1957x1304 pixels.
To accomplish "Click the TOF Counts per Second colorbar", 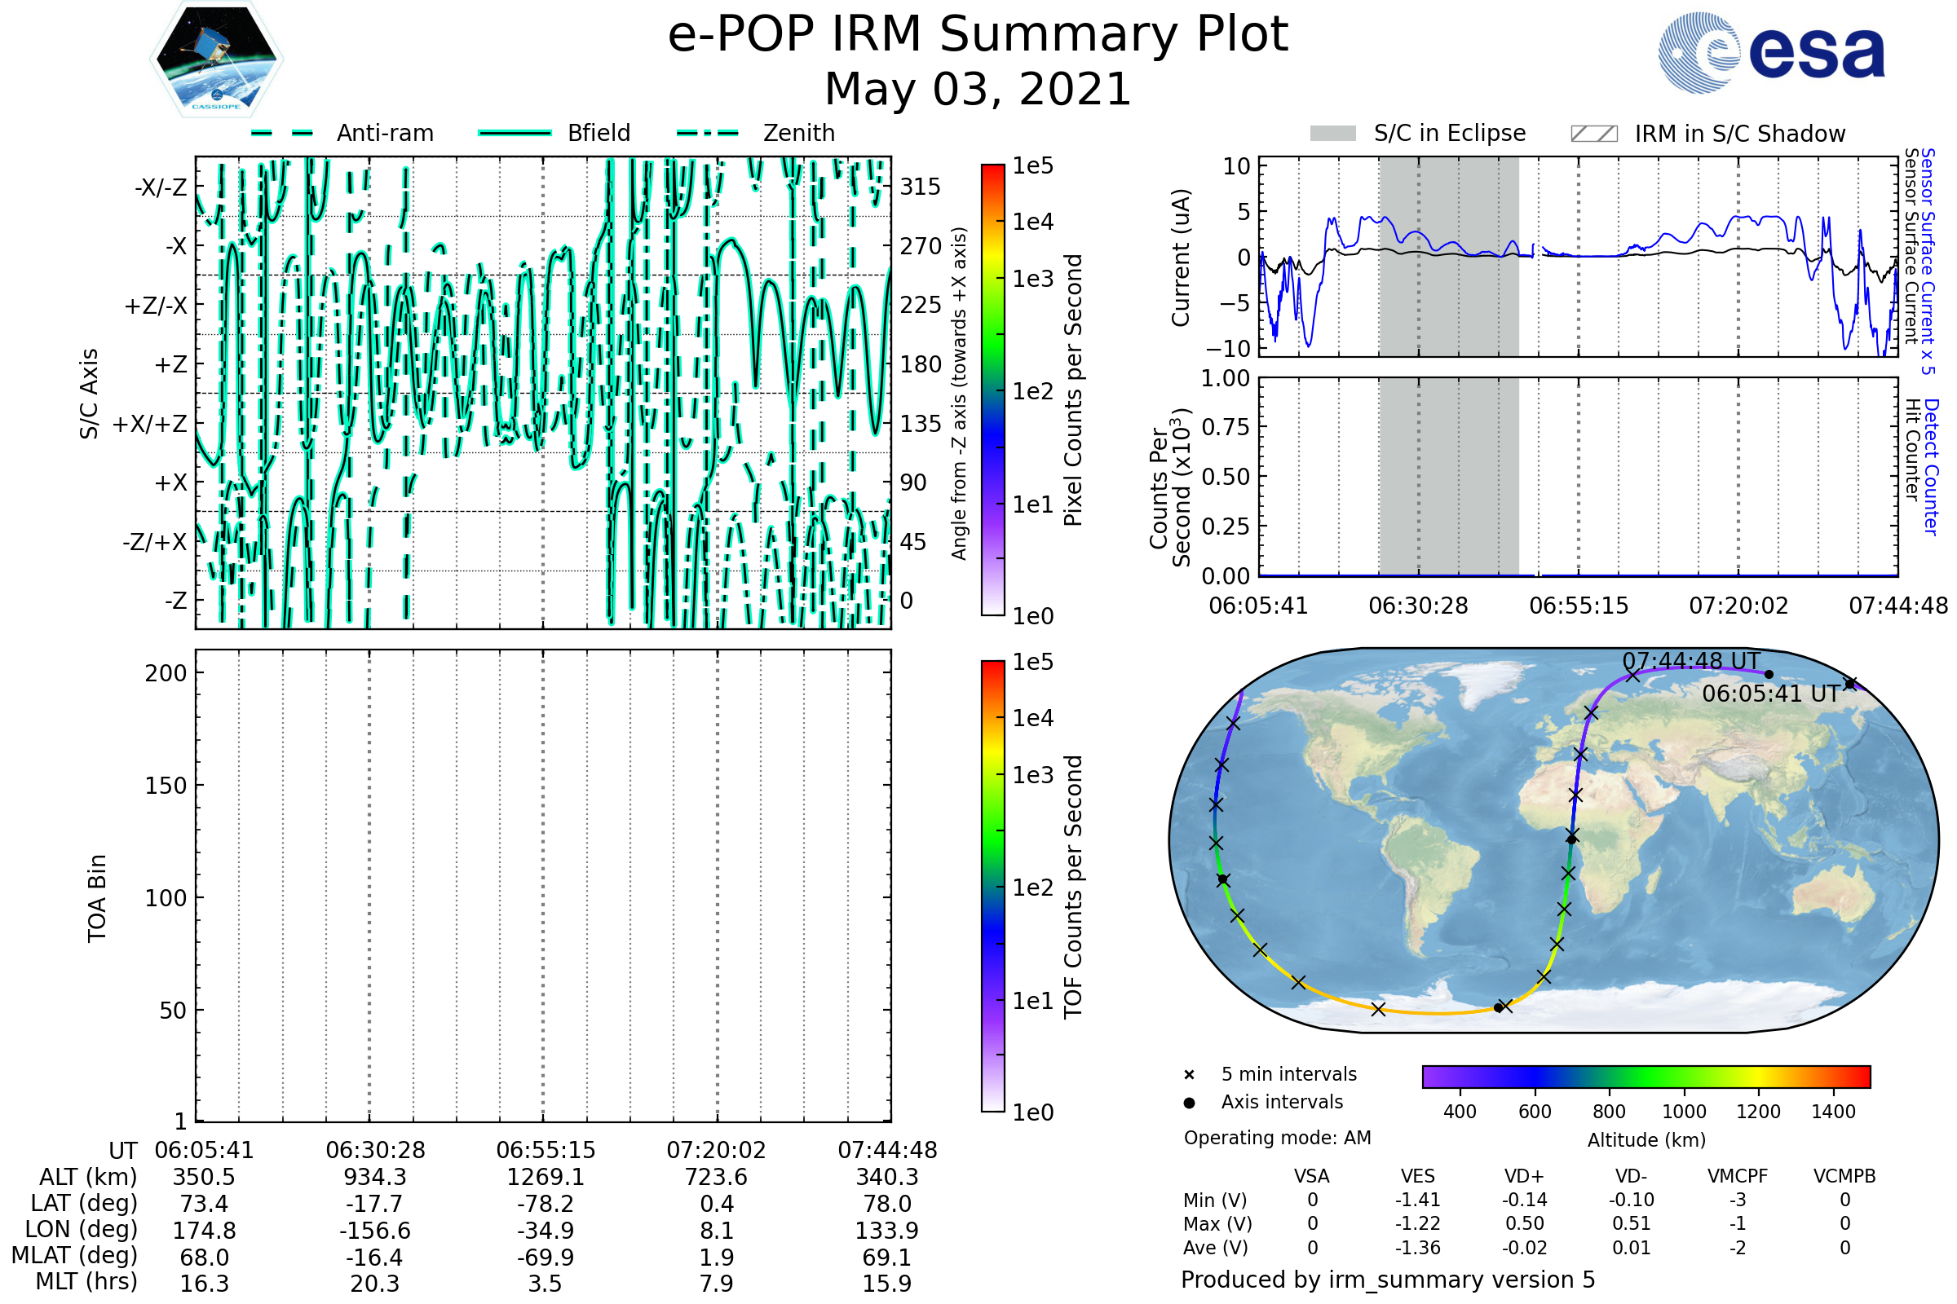I will coord(992,887).
